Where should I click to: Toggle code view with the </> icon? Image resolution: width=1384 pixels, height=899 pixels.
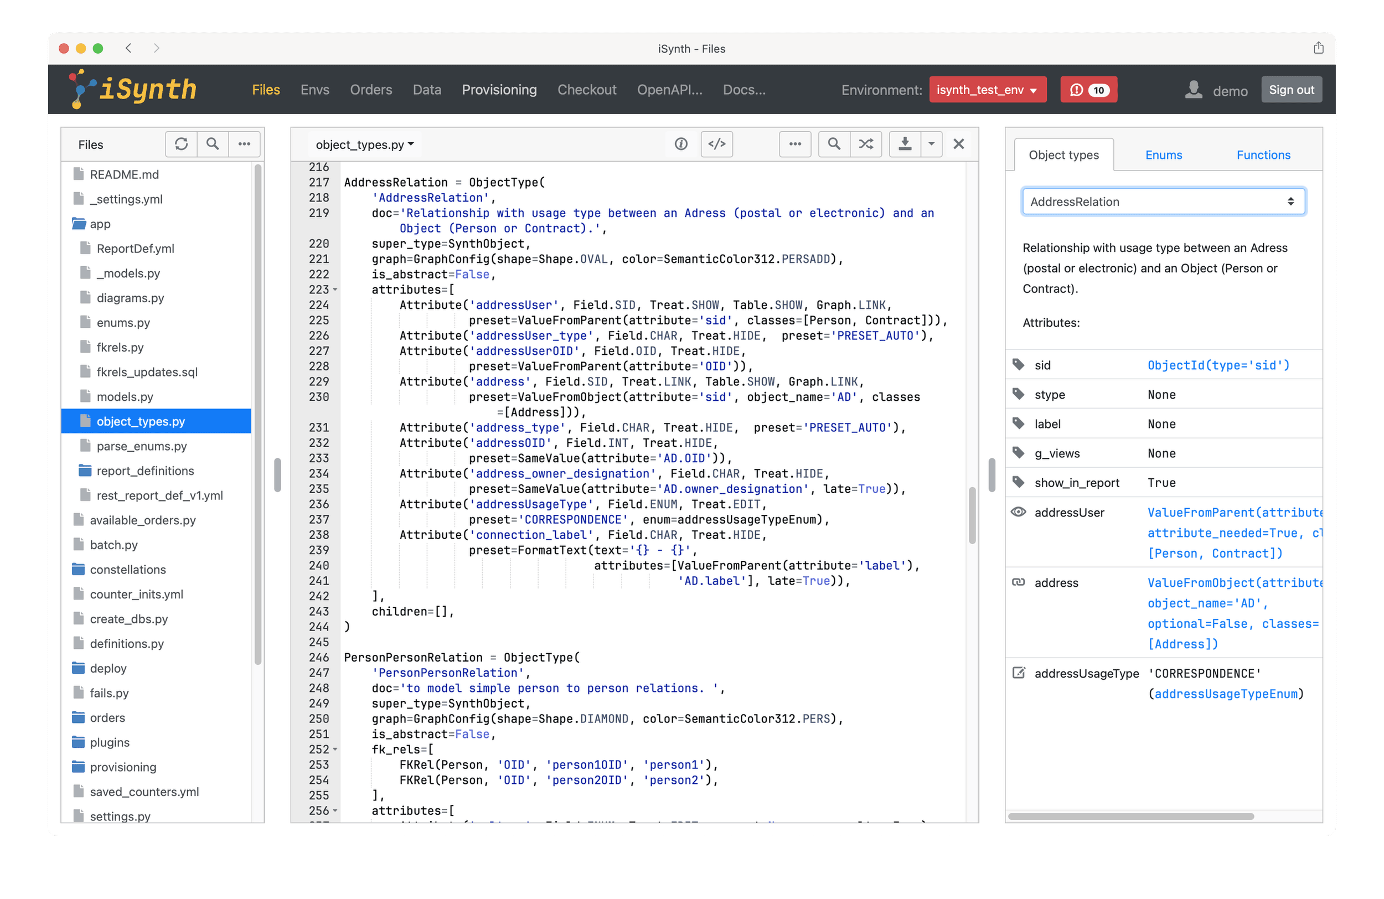click(716, 143)
